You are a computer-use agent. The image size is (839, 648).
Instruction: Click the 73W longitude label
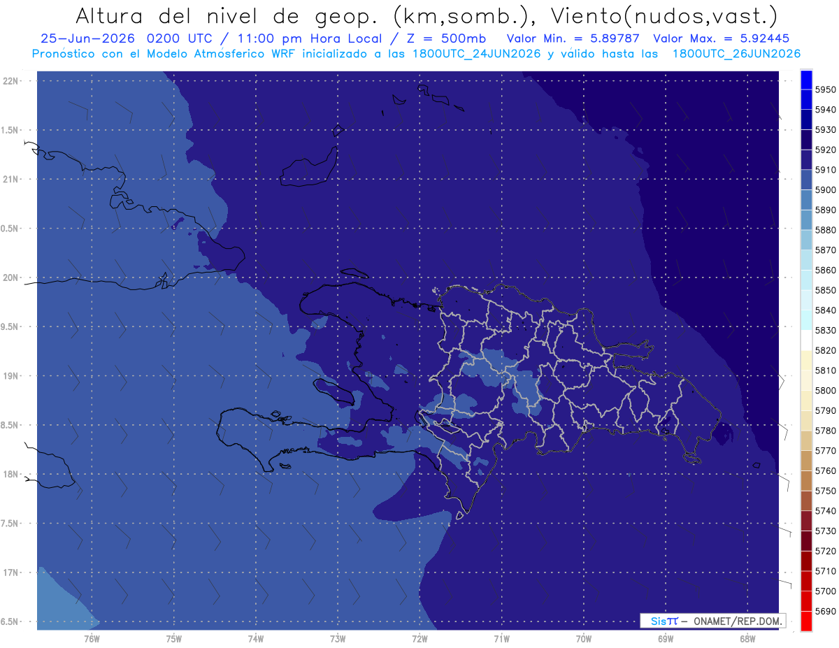pos(337,638)
